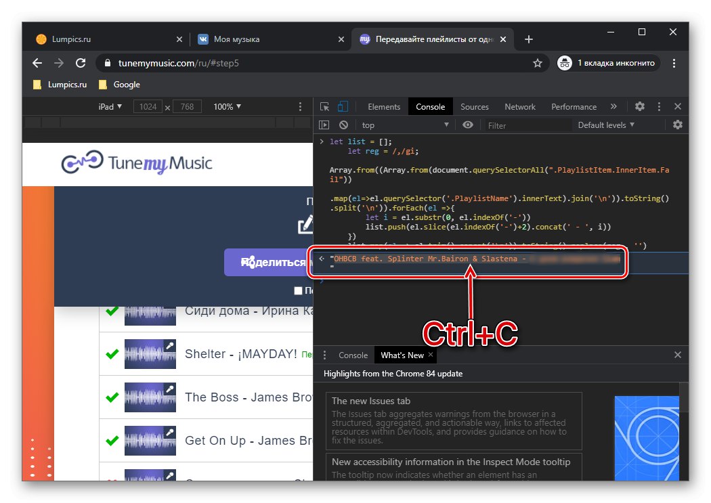The width and height of the screenshot is (711, 503).
Task: Click the 768 height field
Action: 187,107
